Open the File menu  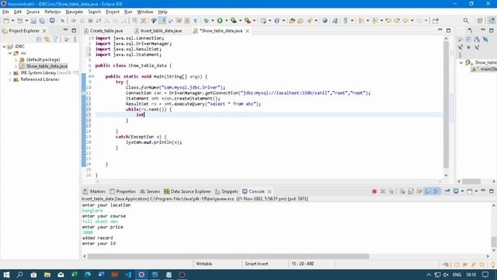pos(5,12)
